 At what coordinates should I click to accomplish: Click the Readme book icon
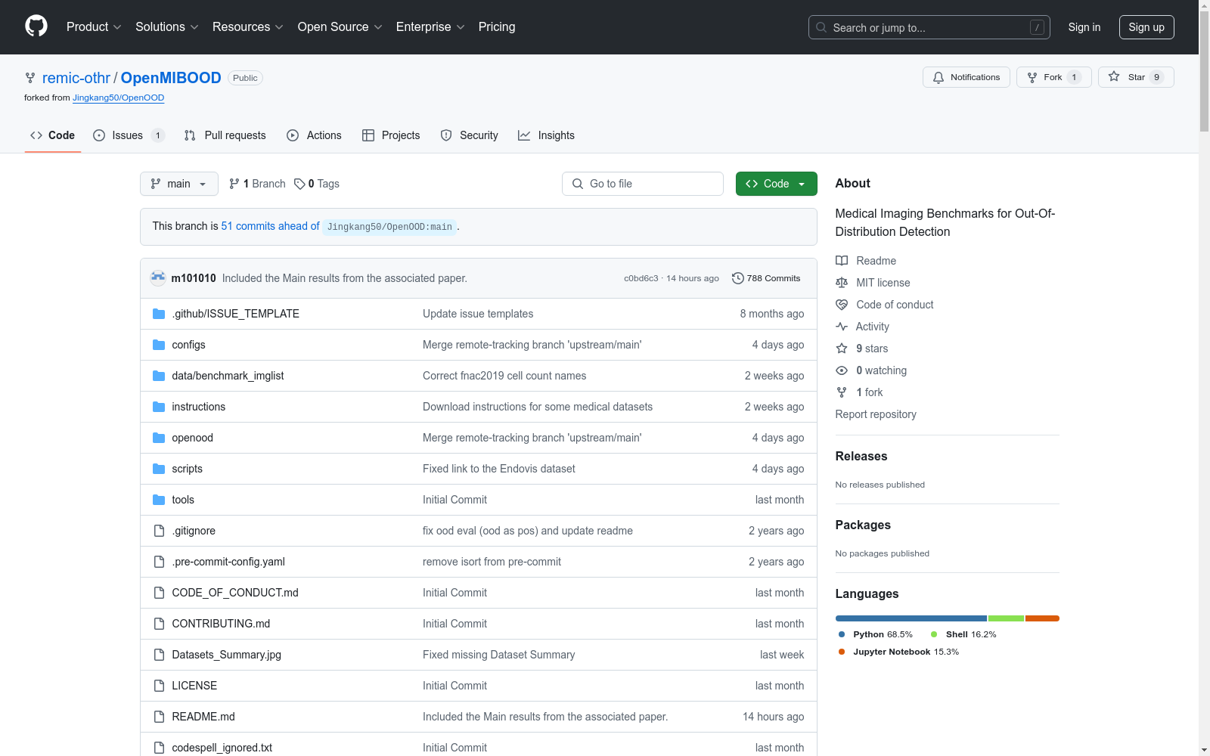pyautogui.click(x=842, y=261)
